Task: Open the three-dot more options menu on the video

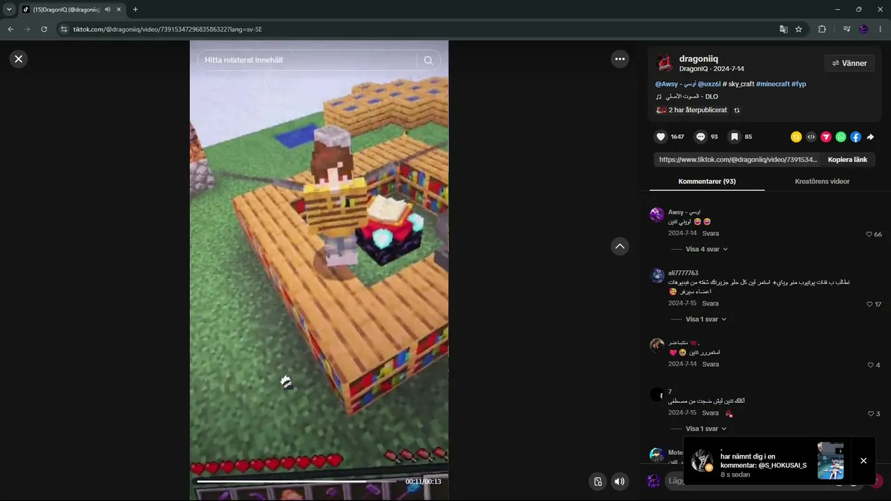Action: [620, 59]
